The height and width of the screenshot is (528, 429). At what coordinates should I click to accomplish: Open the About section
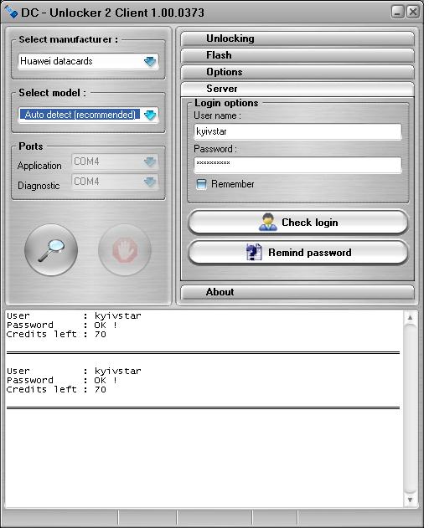coord(297,292)
